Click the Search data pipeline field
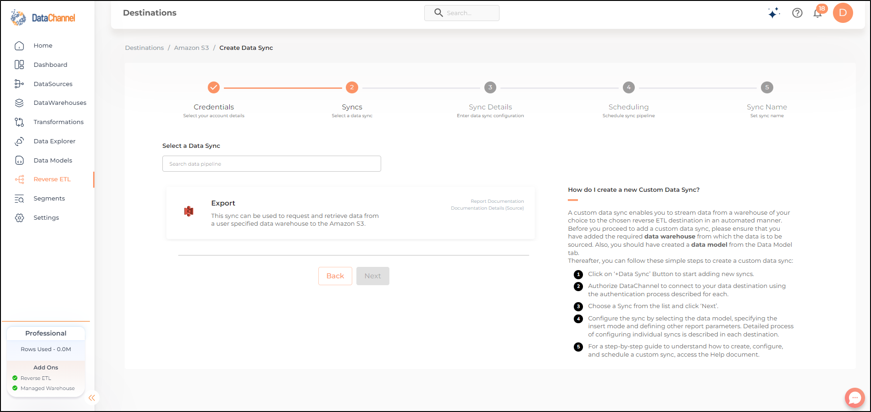Screen dimensions: 871x412 coord(272,164)
